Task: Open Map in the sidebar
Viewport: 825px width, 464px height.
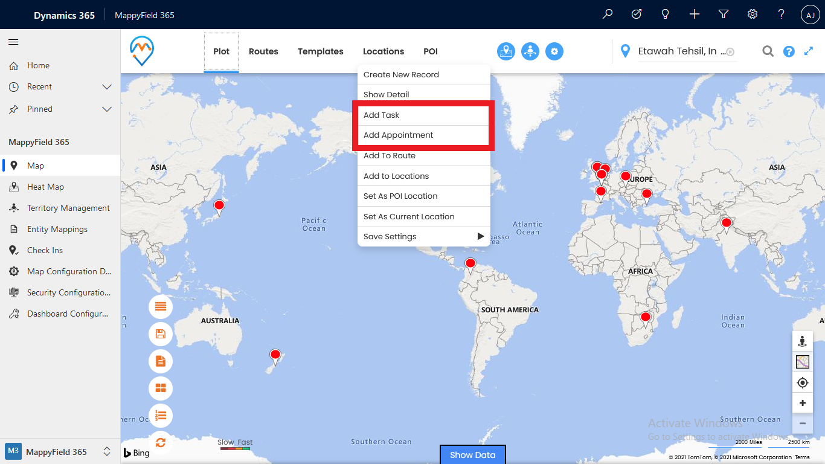Action: click(60, 166)
